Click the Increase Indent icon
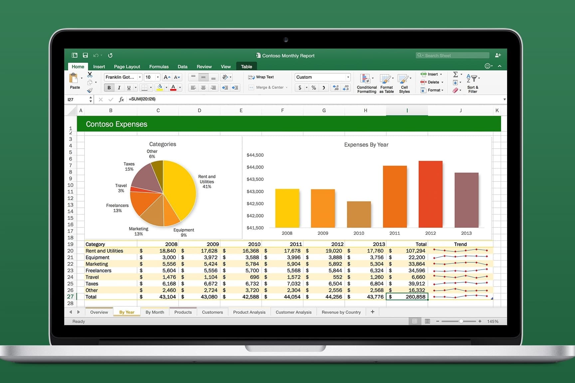 coord(235,87)
